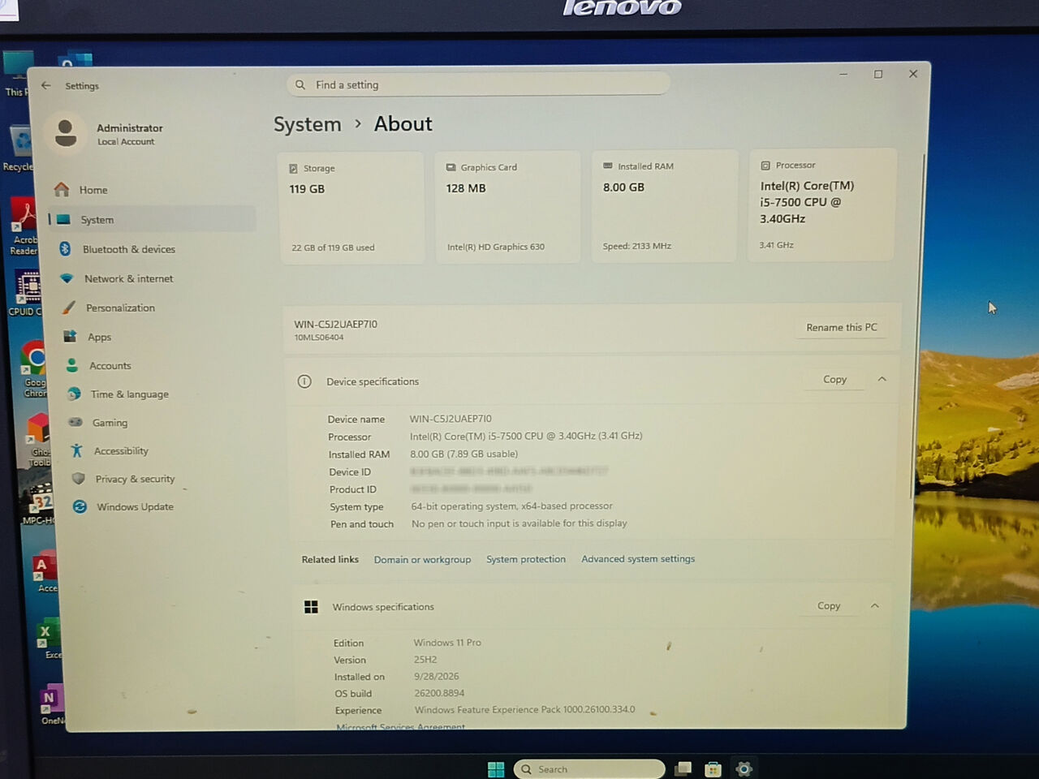Screen dimensions: 1039x779
Task: Open the System protection link
Action: point(526,559)
